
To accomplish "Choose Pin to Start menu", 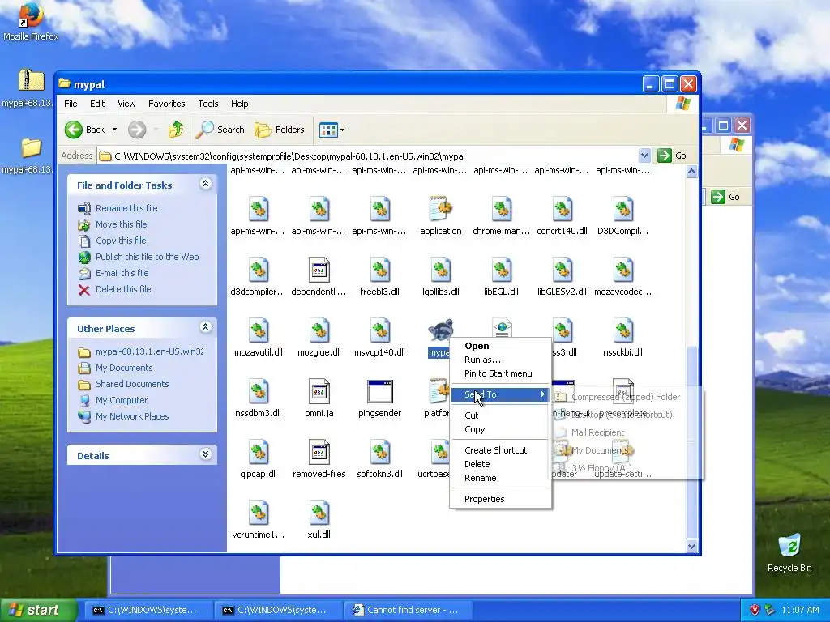I will pos(500,373).
